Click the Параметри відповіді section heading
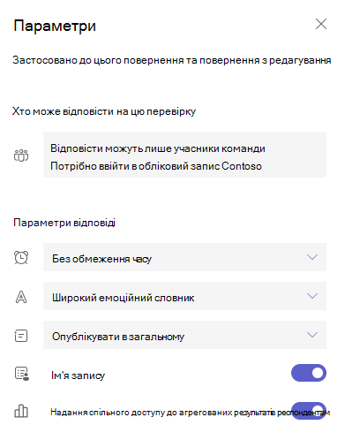 point(64,223)
